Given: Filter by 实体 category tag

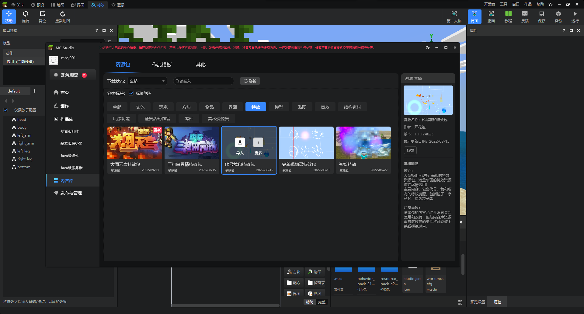Looking at the screenshot, I should (x=140, y=107).
